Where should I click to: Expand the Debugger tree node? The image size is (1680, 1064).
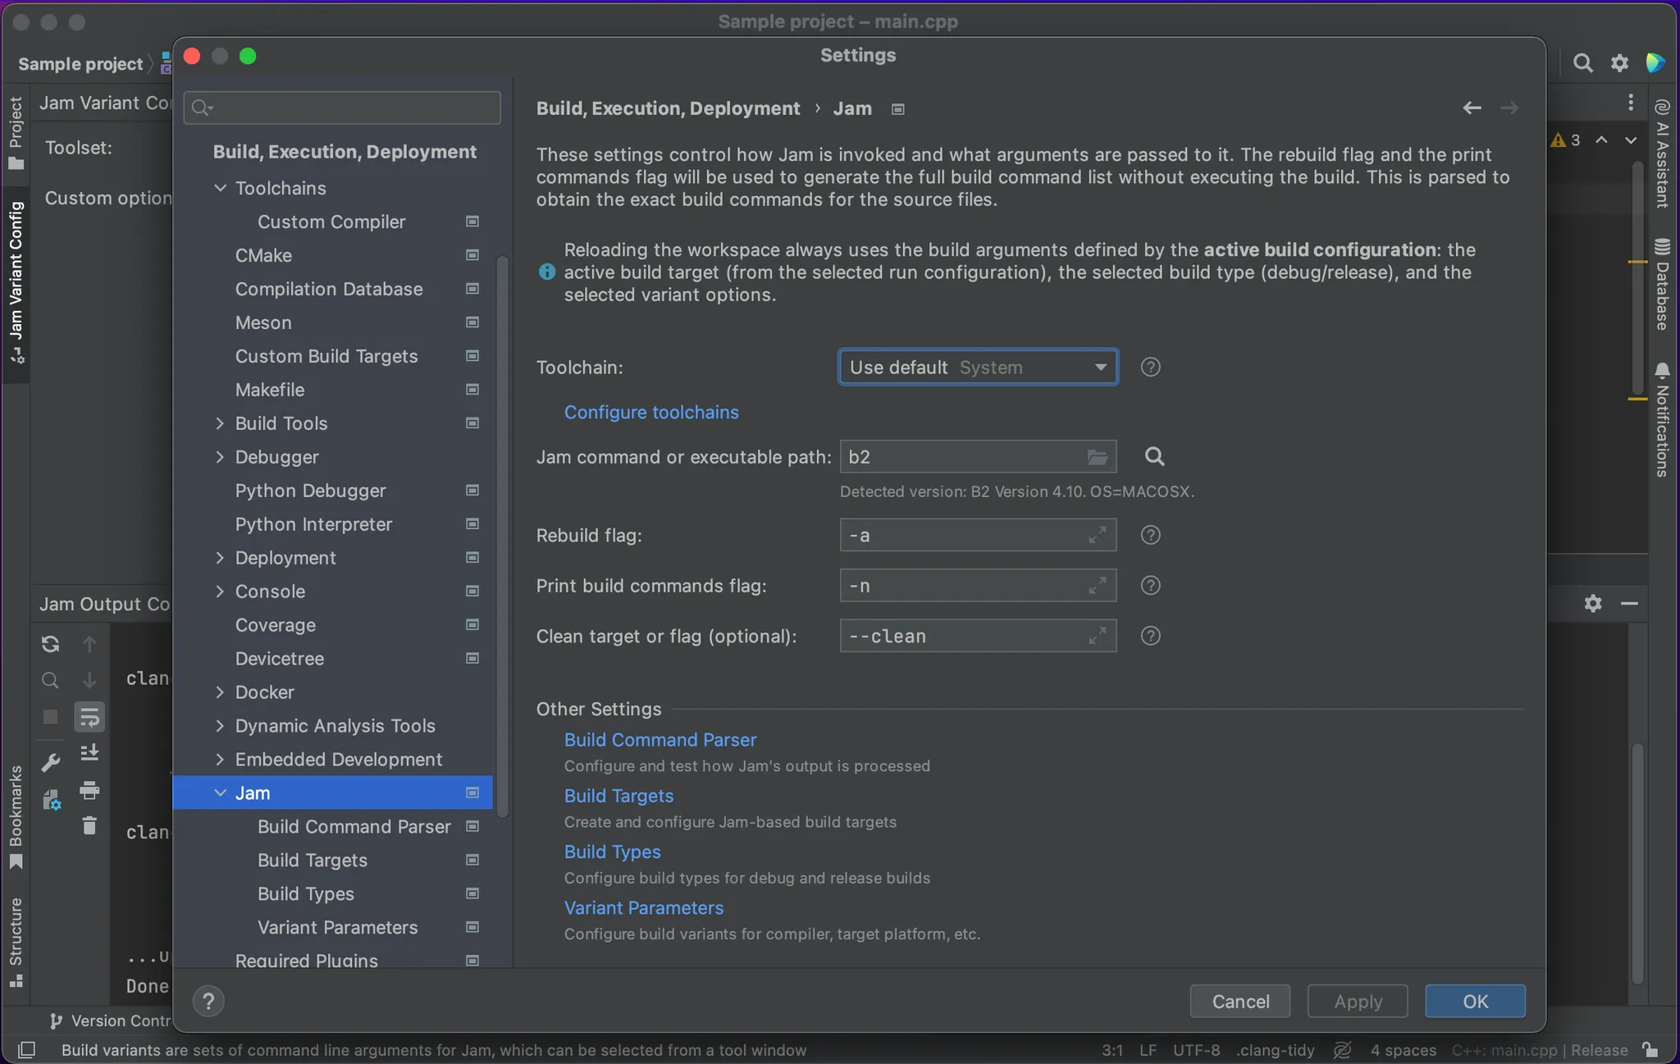point(220,457)
